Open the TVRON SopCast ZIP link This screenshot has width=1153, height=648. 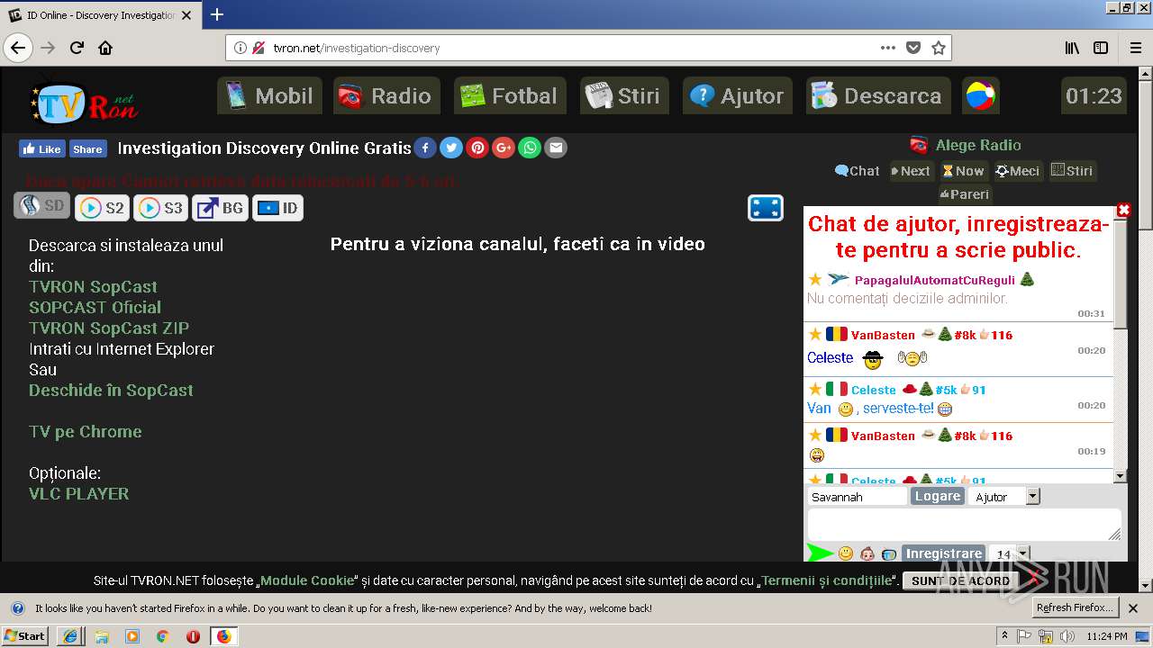109,328
